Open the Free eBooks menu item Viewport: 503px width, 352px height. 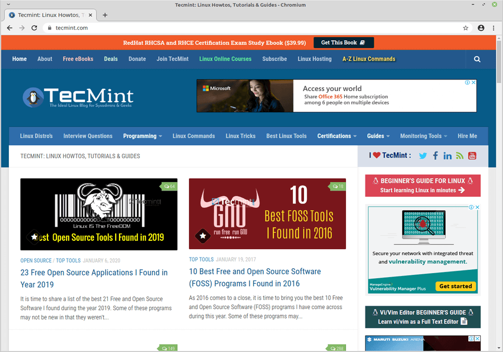[78, 59]
